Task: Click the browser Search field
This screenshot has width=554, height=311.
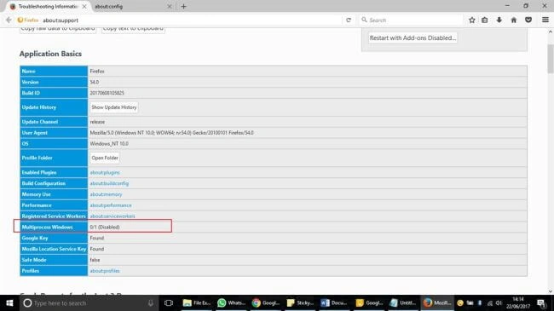Action: click(x=412, y=20)
